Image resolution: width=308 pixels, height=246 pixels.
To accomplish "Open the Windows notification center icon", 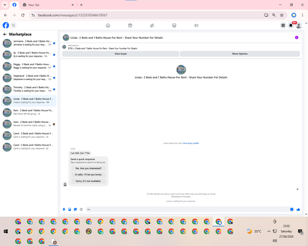I will coord(300,231).
